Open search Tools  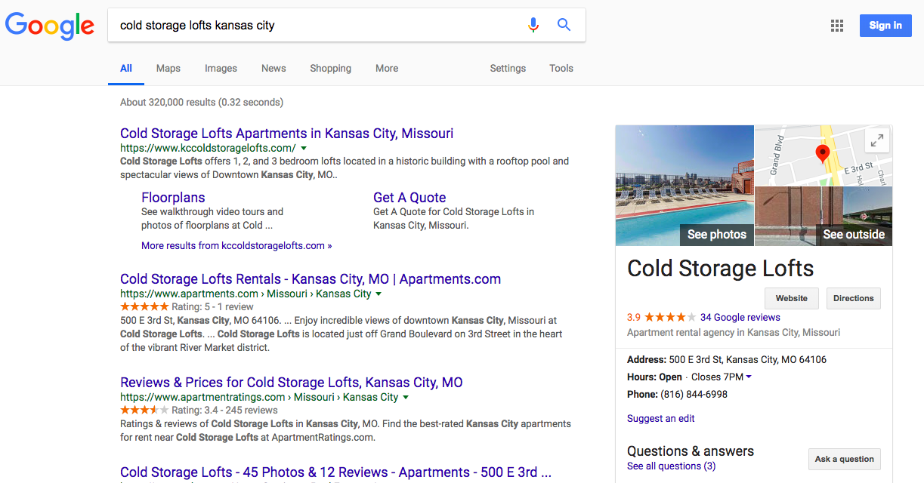click(x=561, y=68)
